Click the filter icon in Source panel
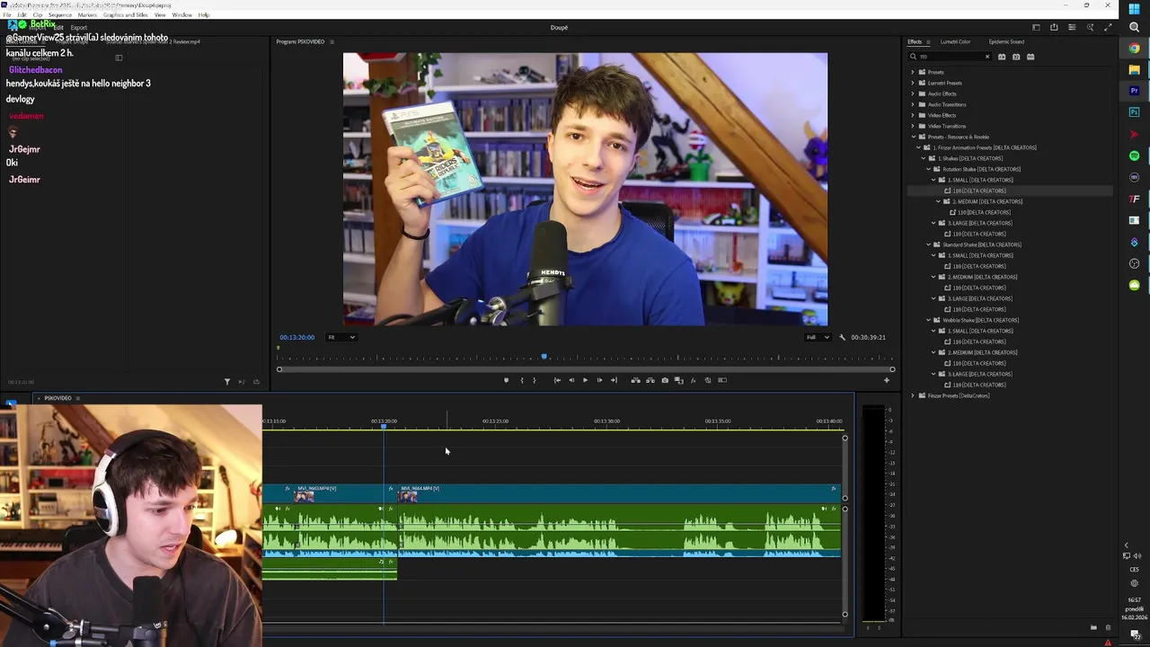 pyautogui.click(x=226, y=382)
